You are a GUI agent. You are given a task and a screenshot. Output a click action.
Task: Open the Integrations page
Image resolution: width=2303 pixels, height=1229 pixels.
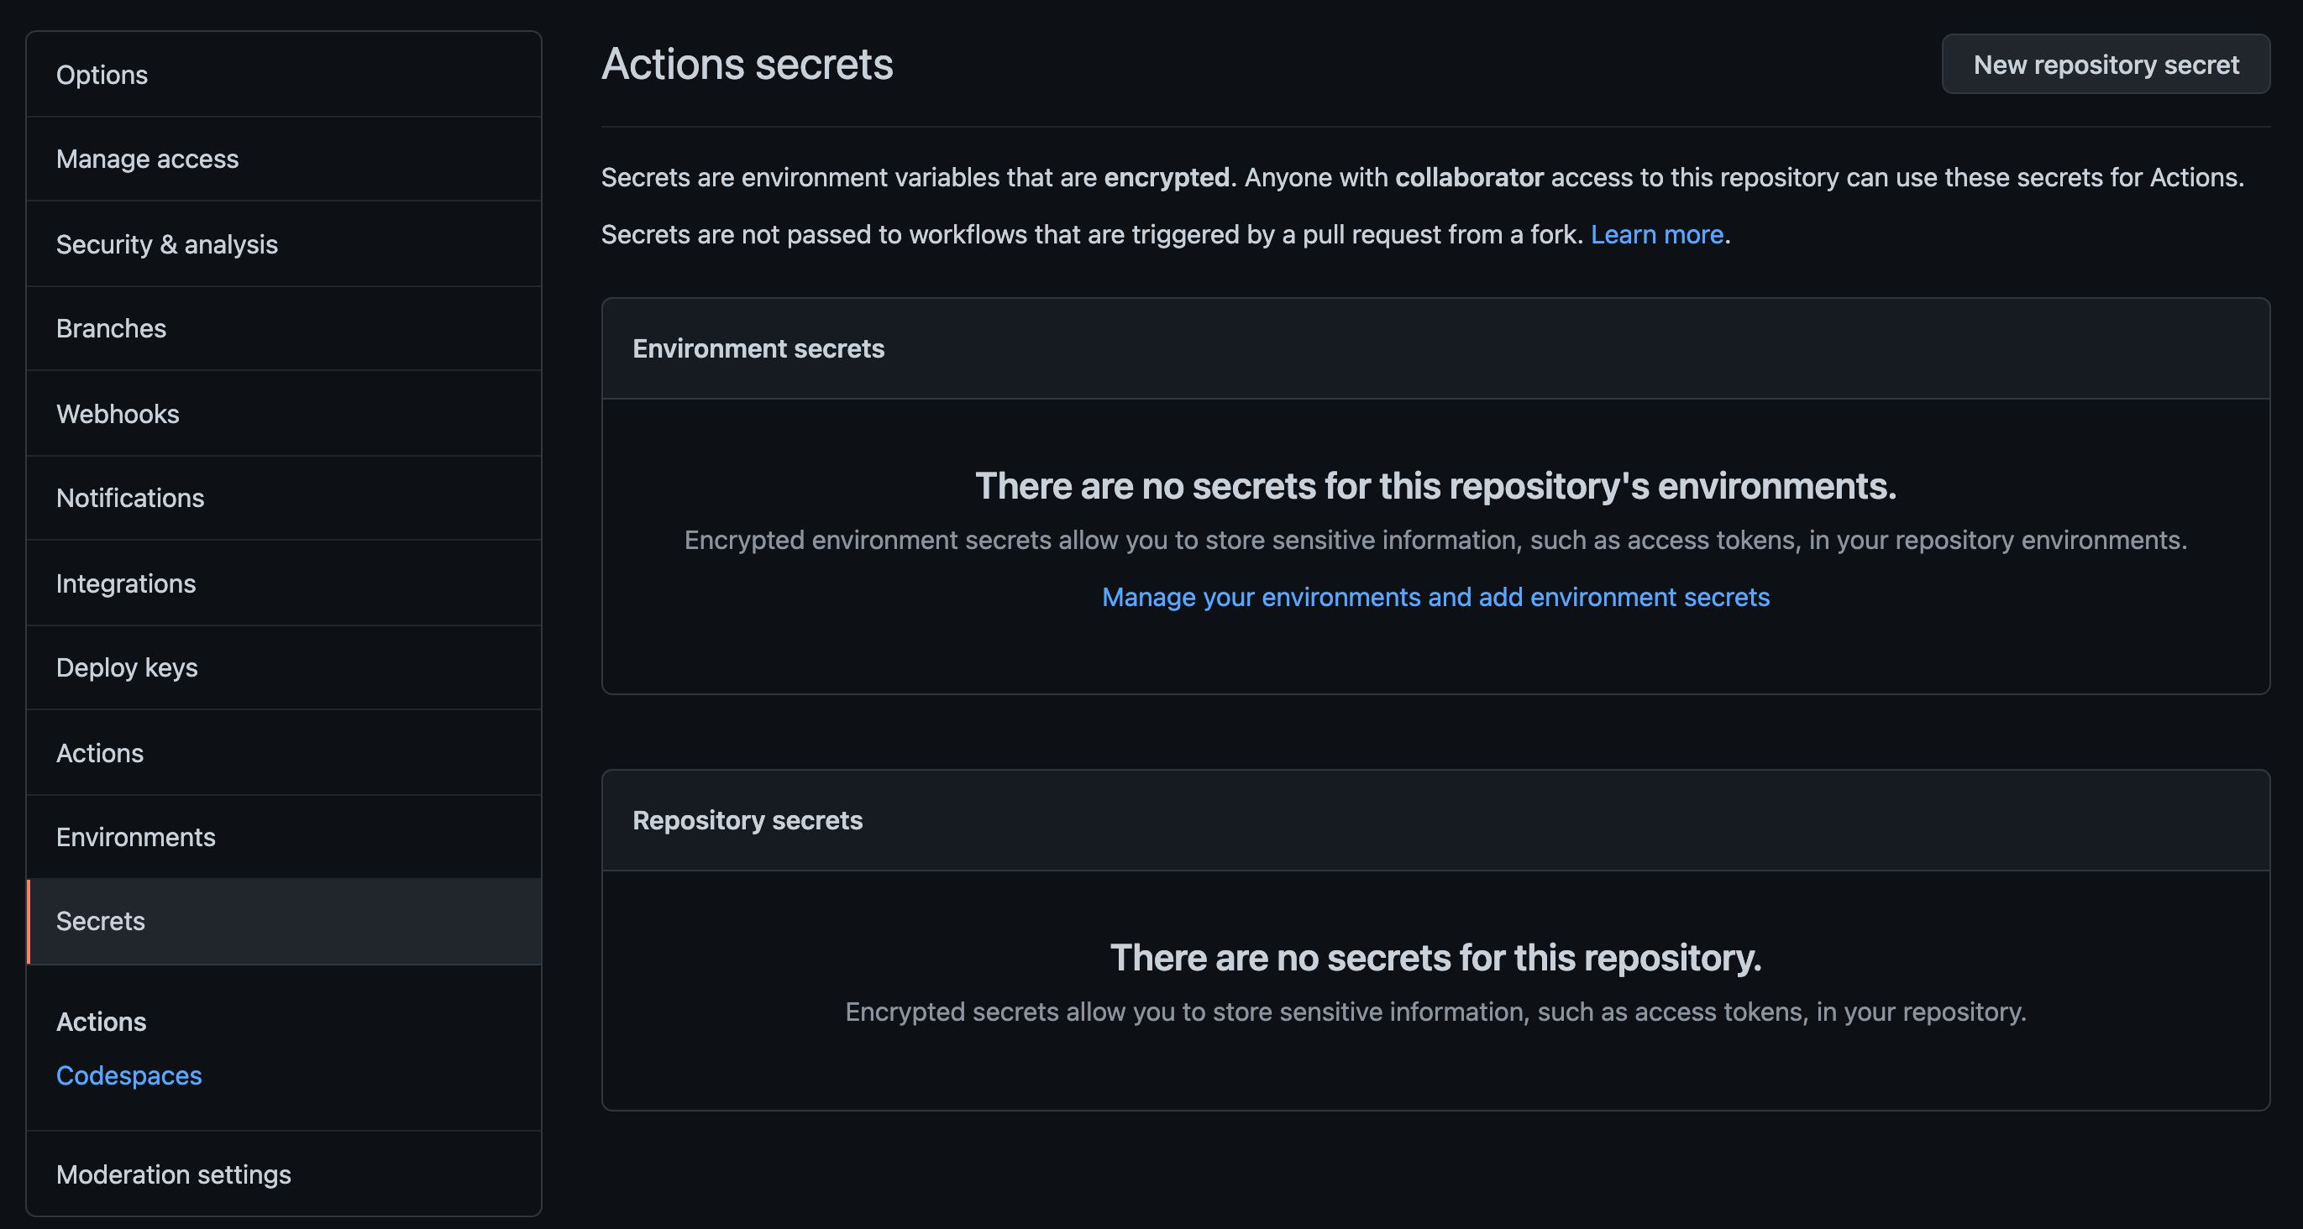(126, 583)
